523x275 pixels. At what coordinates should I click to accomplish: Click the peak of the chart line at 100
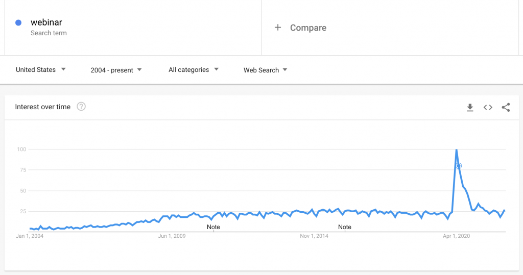click(456, 149)
